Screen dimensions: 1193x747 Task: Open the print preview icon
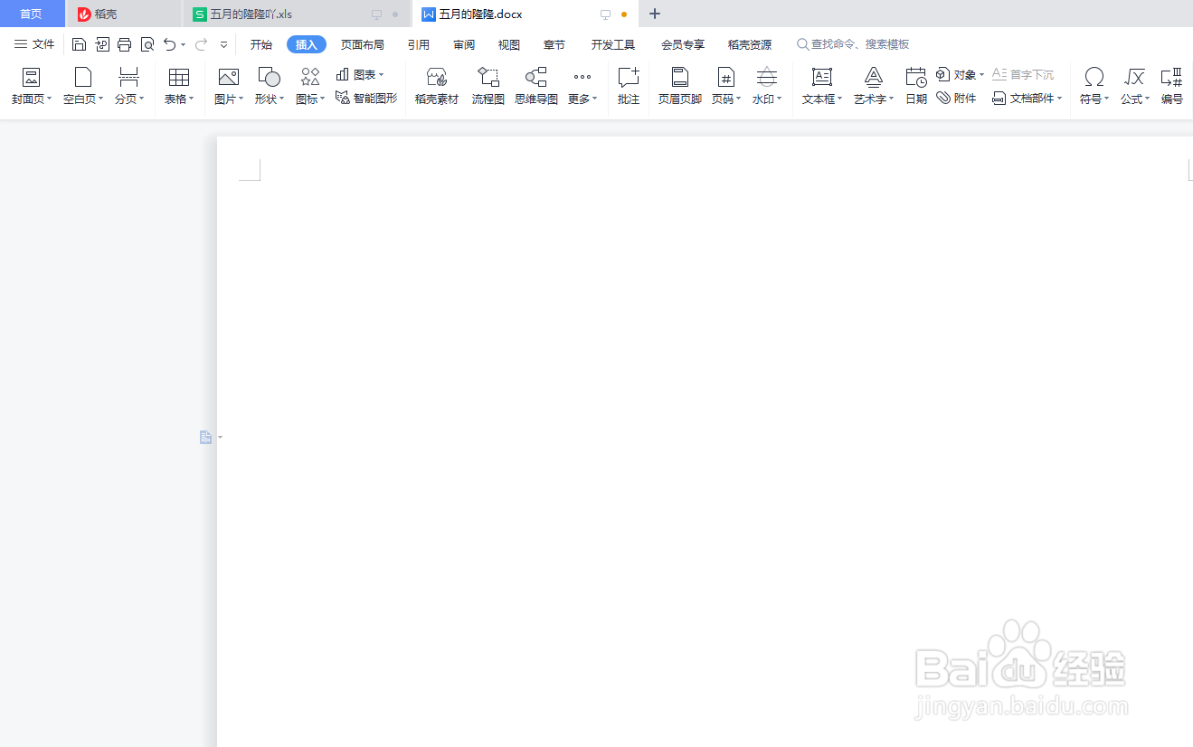[147, 43]
